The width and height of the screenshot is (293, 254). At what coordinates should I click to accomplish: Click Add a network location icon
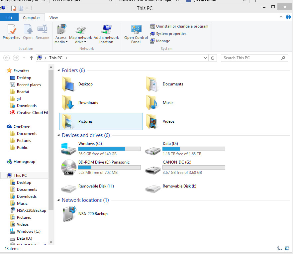(106, 31)
